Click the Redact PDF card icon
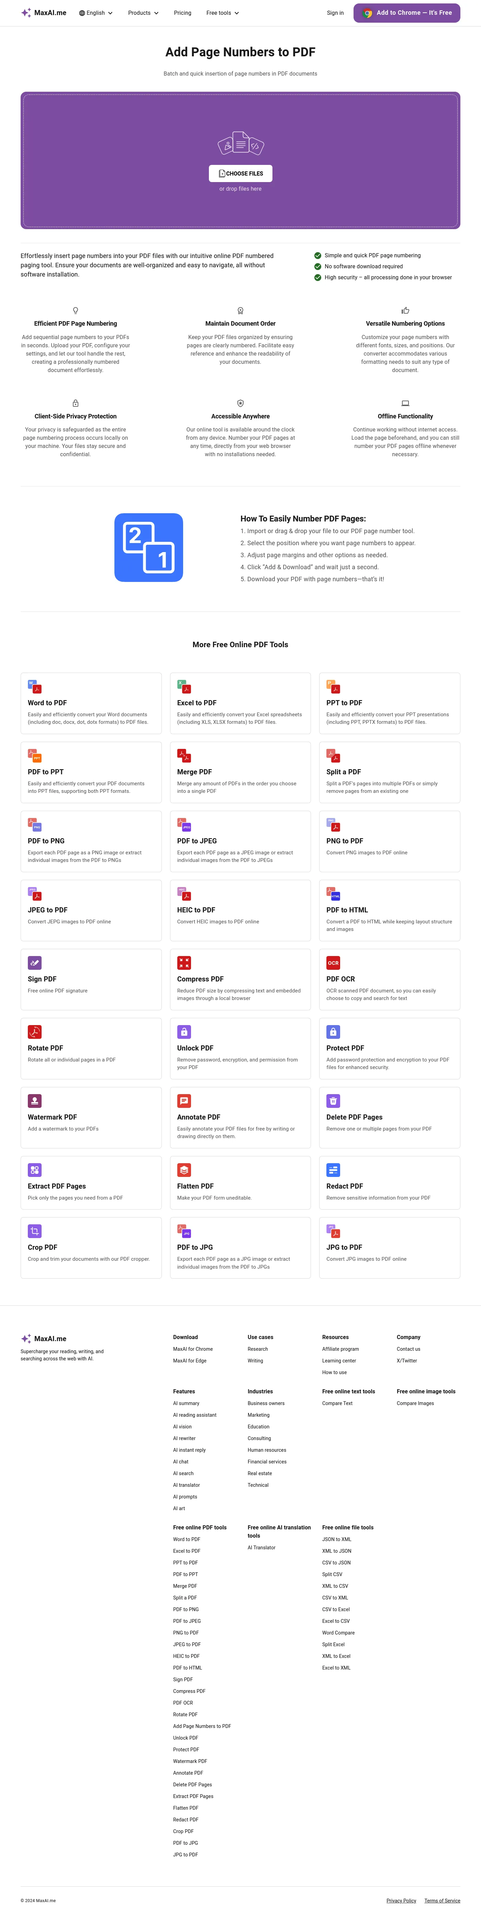 (x=333, y=1169)
